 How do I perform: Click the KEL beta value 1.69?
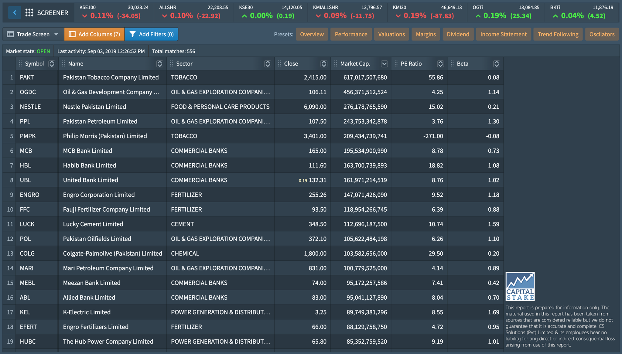[494, 312]
